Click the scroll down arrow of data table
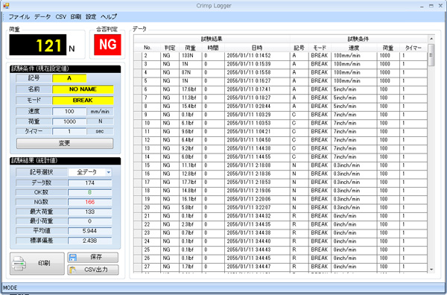Viewport: 447px width, 295px height. [x=431, y=270]
